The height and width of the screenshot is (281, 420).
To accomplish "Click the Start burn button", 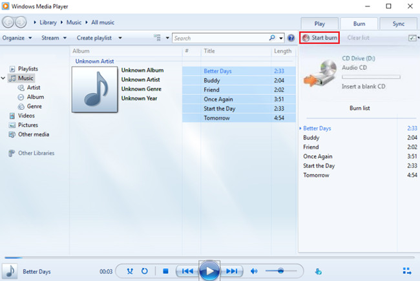I will click(x=320, y=38).
